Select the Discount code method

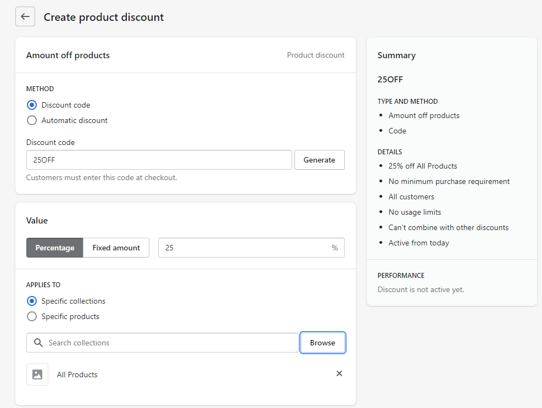[x=32, y=105]
